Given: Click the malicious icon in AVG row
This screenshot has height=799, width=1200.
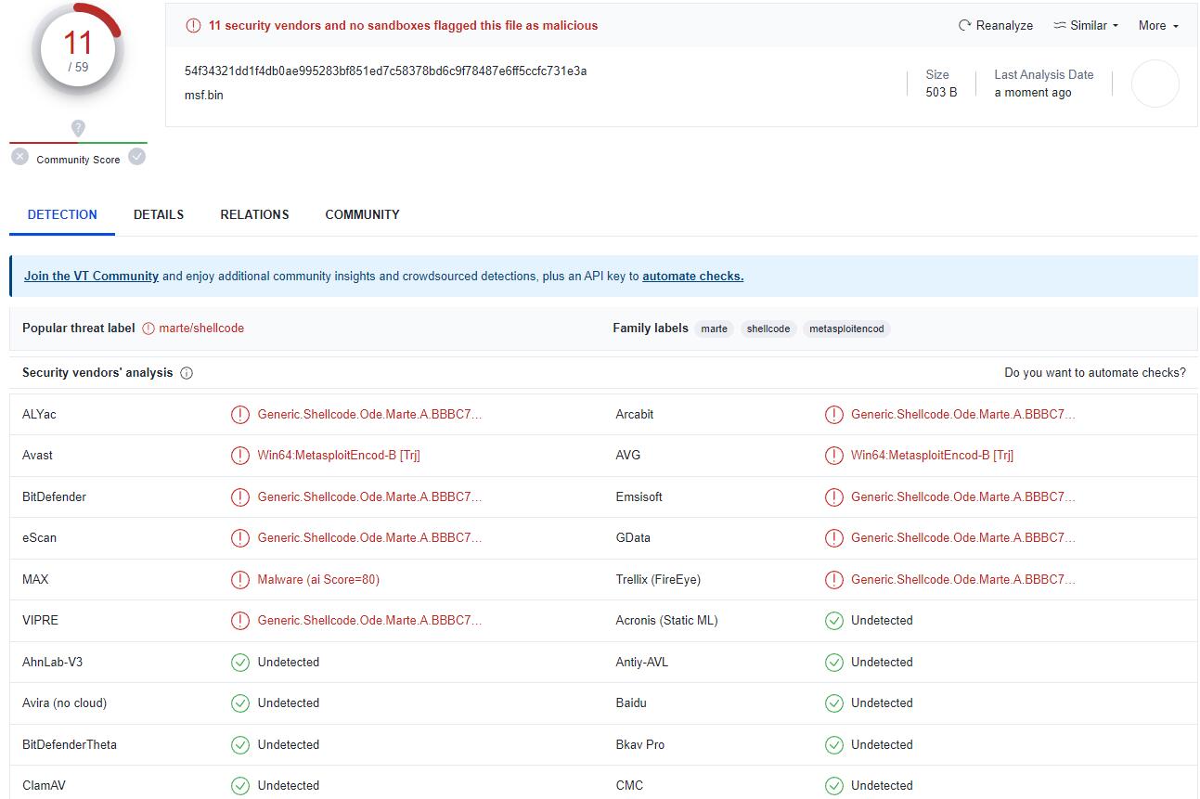Looking at the screenshot, I should point(834,456).
